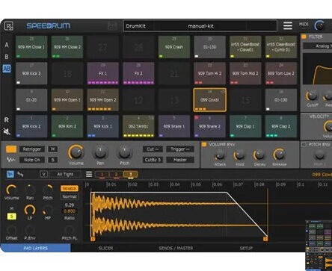Click the pad Pan knob

(x=100, y=152)
